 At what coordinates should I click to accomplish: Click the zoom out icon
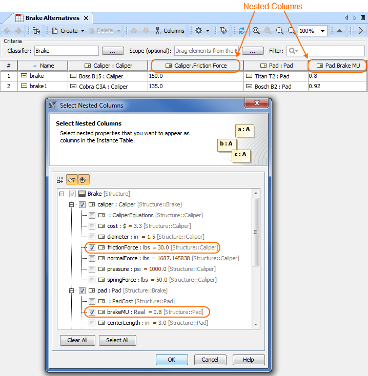click(291, 31)
